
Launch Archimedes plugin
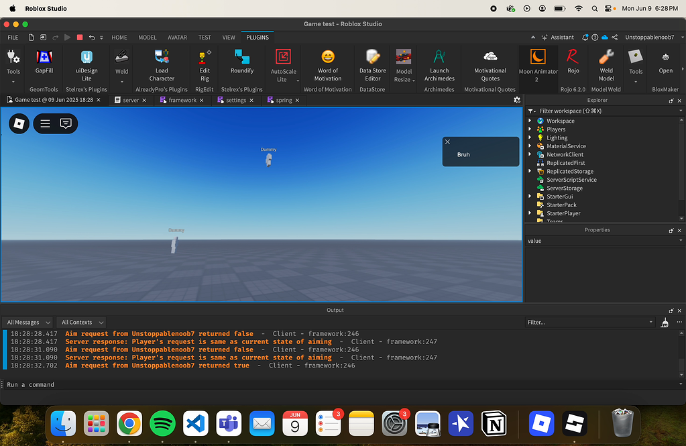click(x=439, y=66)
